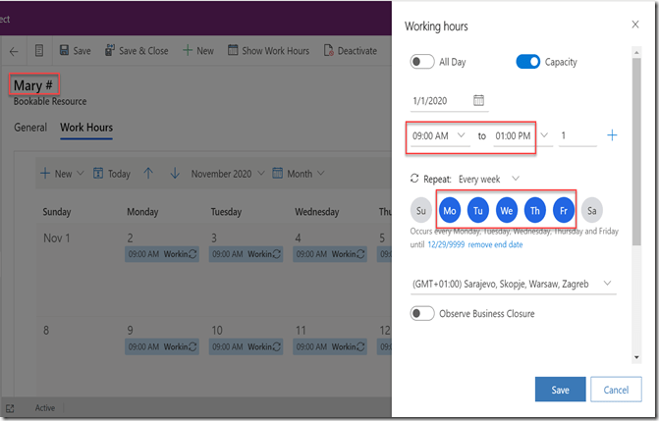This screenshot has height=421, width=659.
Task: Enable the Observe Business Closure toggle
Action: point(422,314)
